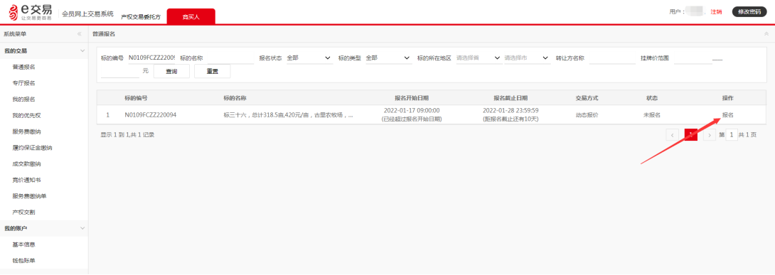
Task: Open 服务费缴纳单 in sidebar
Action: (29, 196)
